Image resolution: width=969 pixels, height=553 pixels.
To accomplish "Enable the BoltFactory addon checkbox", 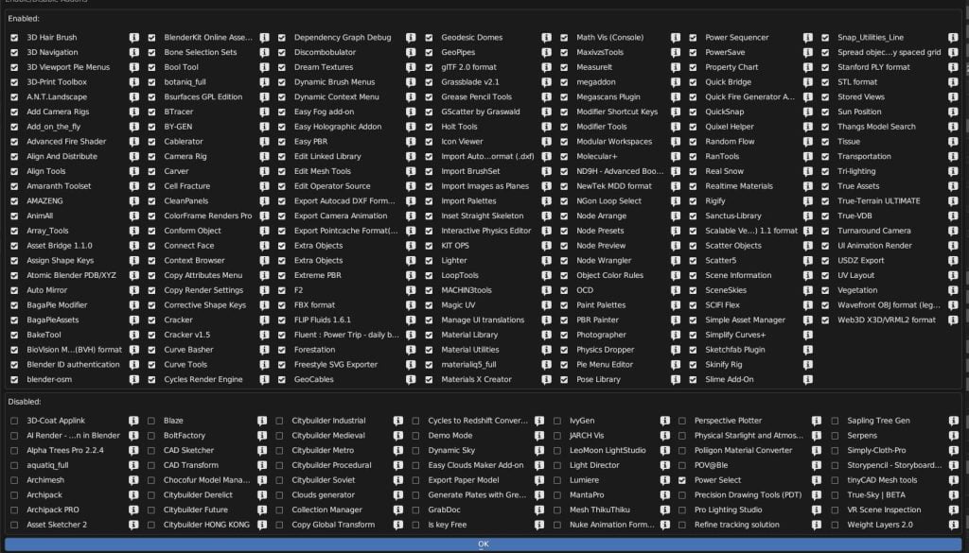I will point(151,436).
